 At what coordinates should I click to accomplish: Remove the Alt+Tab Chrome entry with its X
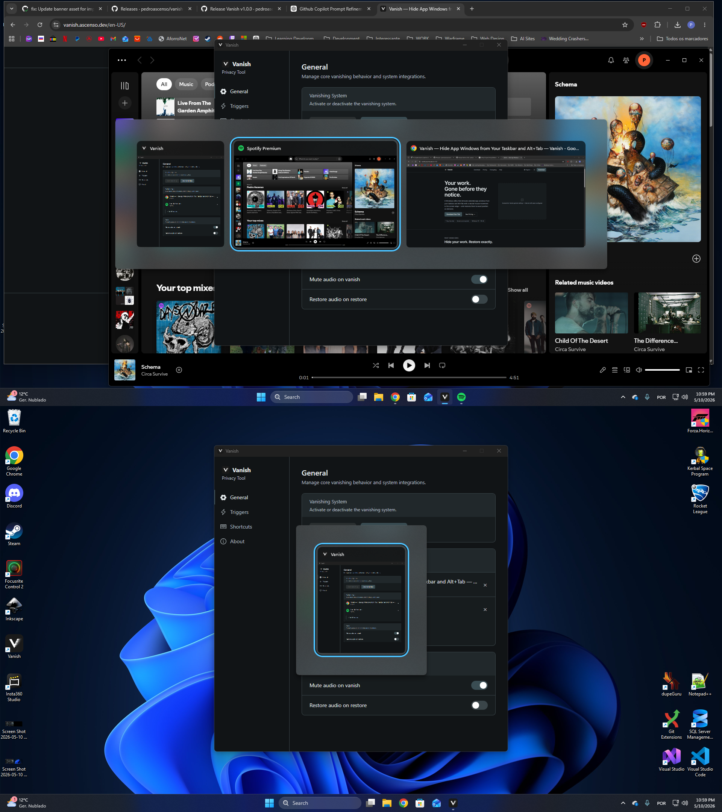[x=485, y=585]
